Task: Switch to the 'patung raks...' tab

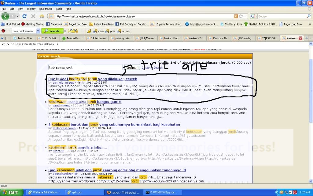Action: 121,38
